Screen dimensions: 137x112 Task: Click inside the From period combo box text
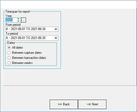(x=30, y=29)
